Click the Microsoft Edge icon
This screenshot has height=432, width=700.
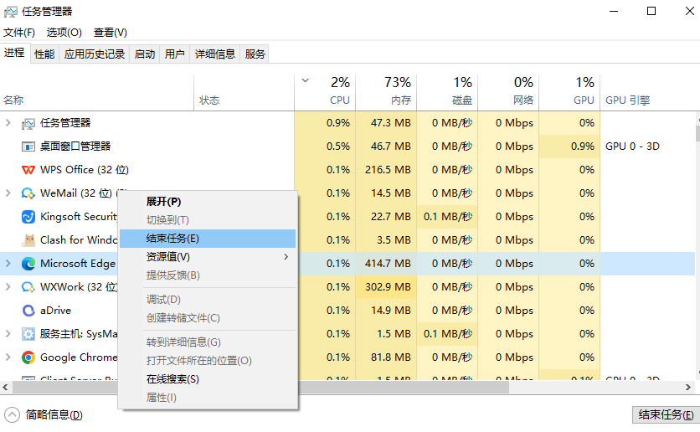point(28,264)
